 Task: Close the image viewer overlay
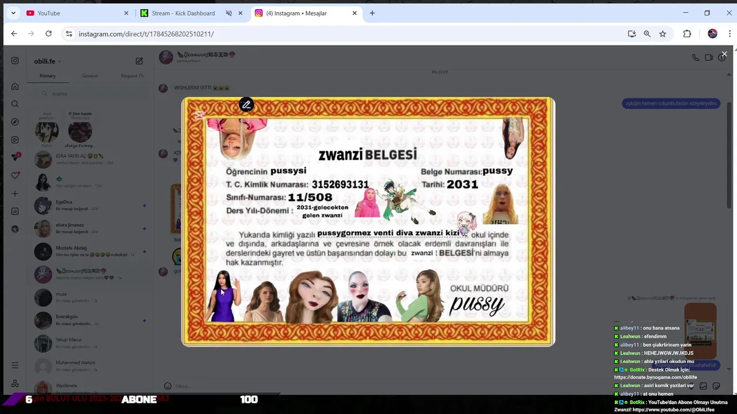click(724, 54)
